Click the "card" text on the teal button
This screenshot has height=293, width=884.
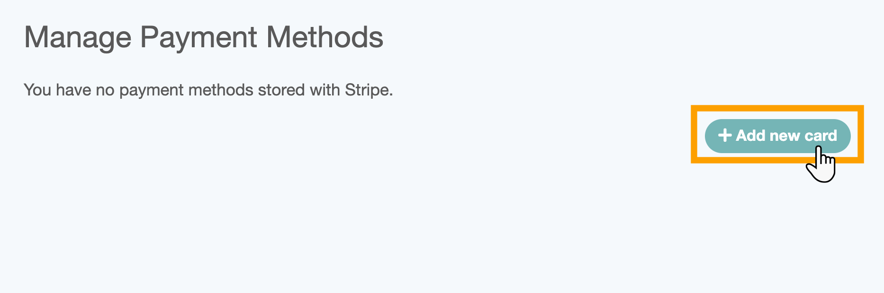pyautogui.click(x=821, y=136)
